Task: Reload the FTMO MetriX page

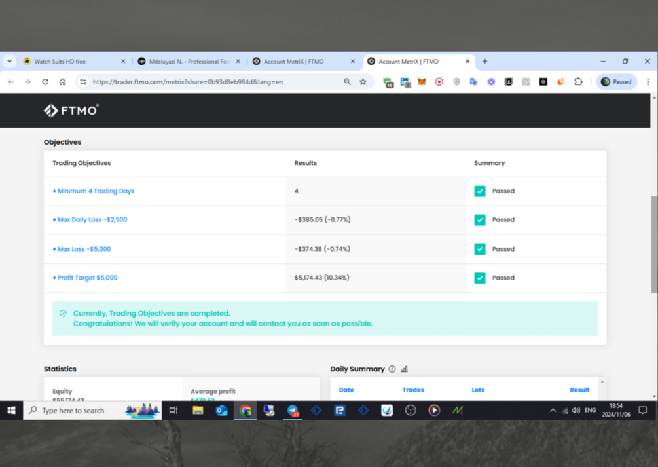Action: pos(45,82)
